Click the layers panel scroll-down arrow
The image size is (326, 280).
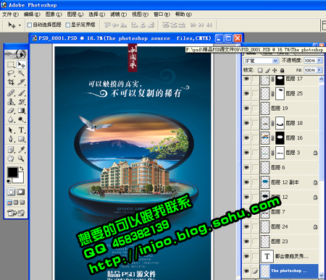click(x=322, y=275)
